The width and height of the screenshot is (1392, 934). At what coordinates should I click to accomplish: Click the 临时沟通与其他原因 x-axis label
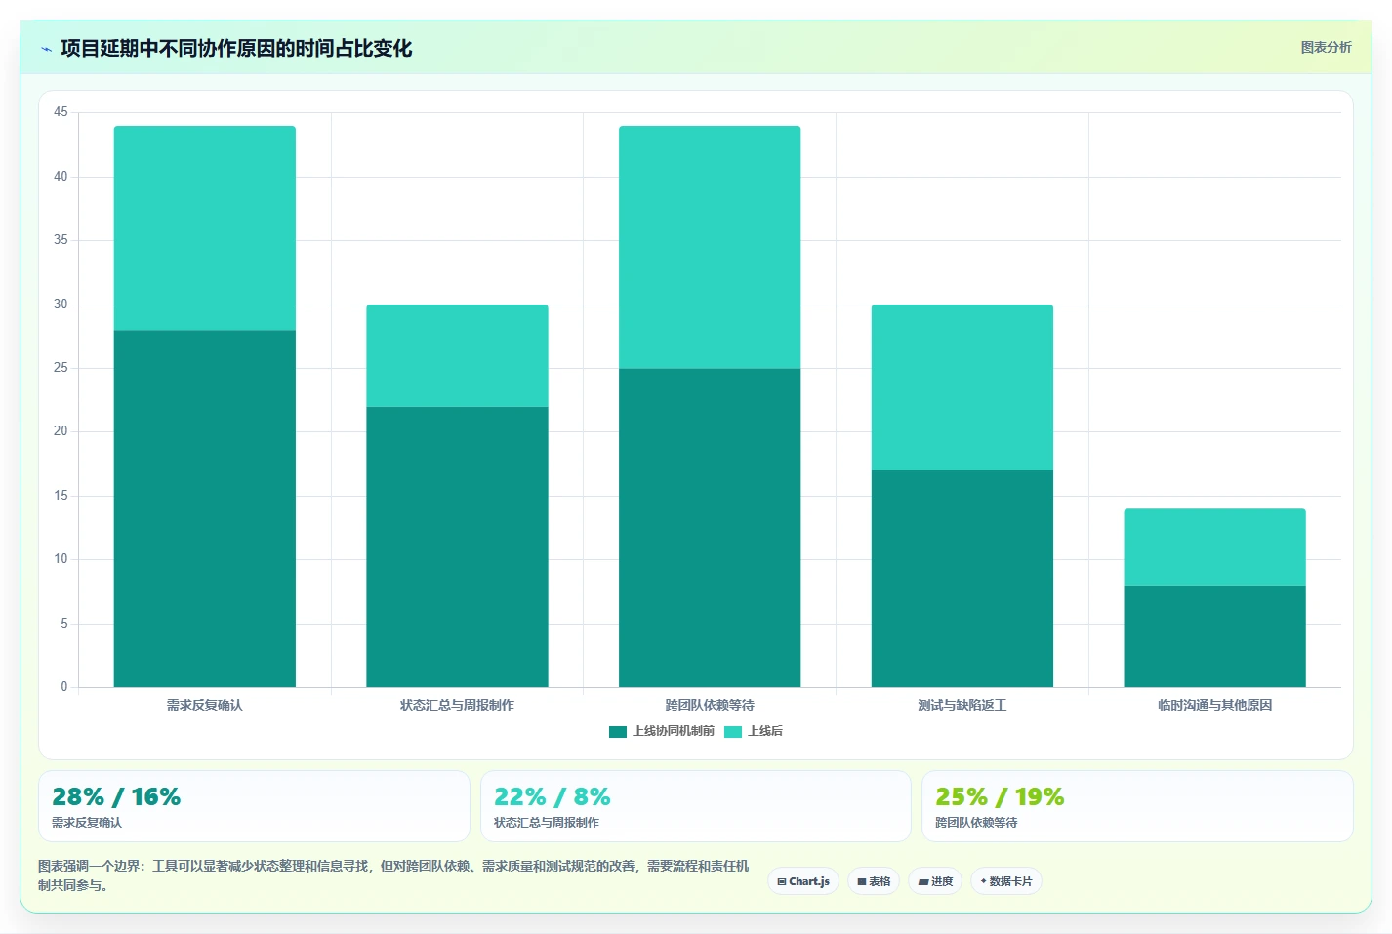pyautogui.click(x=1214, y=705)
